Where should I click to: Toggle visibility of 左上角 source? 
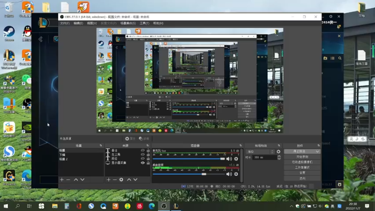pyautogui.click(x=142, y=155)
